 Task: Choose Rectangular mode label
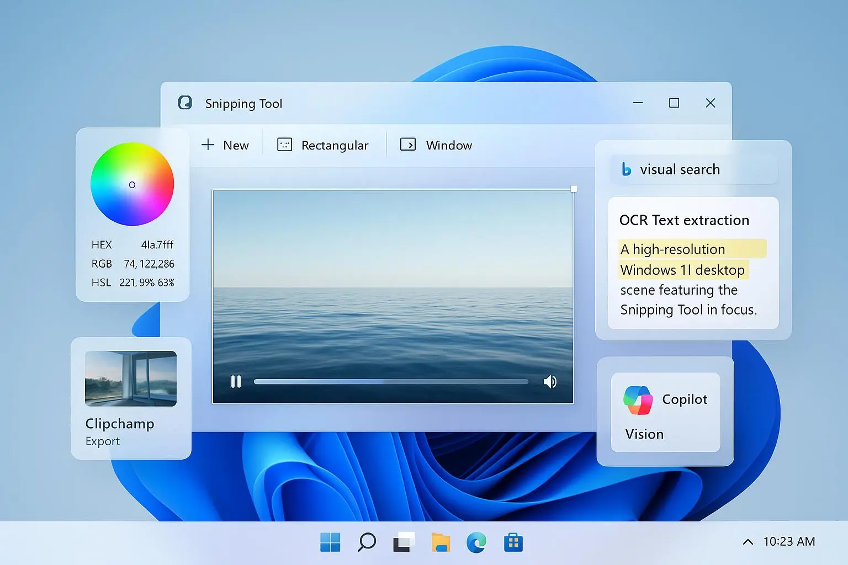[335, 146]
